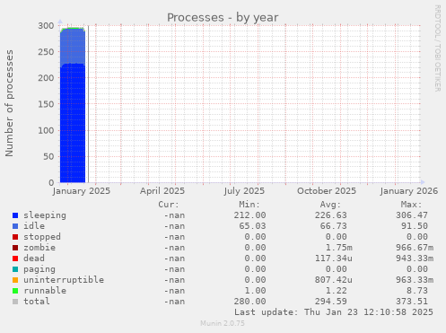
Task: Click total min value 280.00
Action: 249,302
